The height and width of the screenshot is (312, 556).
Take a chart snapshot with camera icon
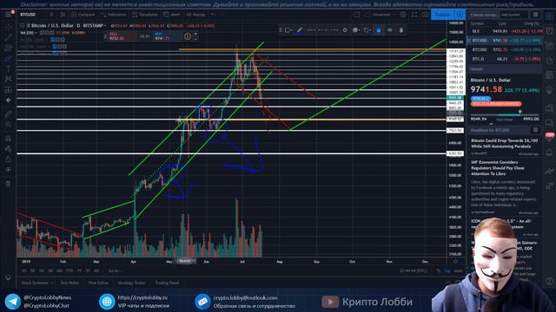425,15
